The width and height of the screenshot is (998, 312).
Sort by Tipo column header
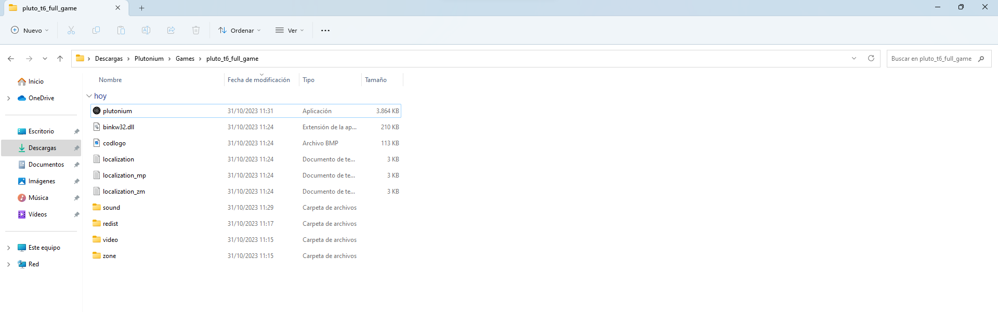308,80
